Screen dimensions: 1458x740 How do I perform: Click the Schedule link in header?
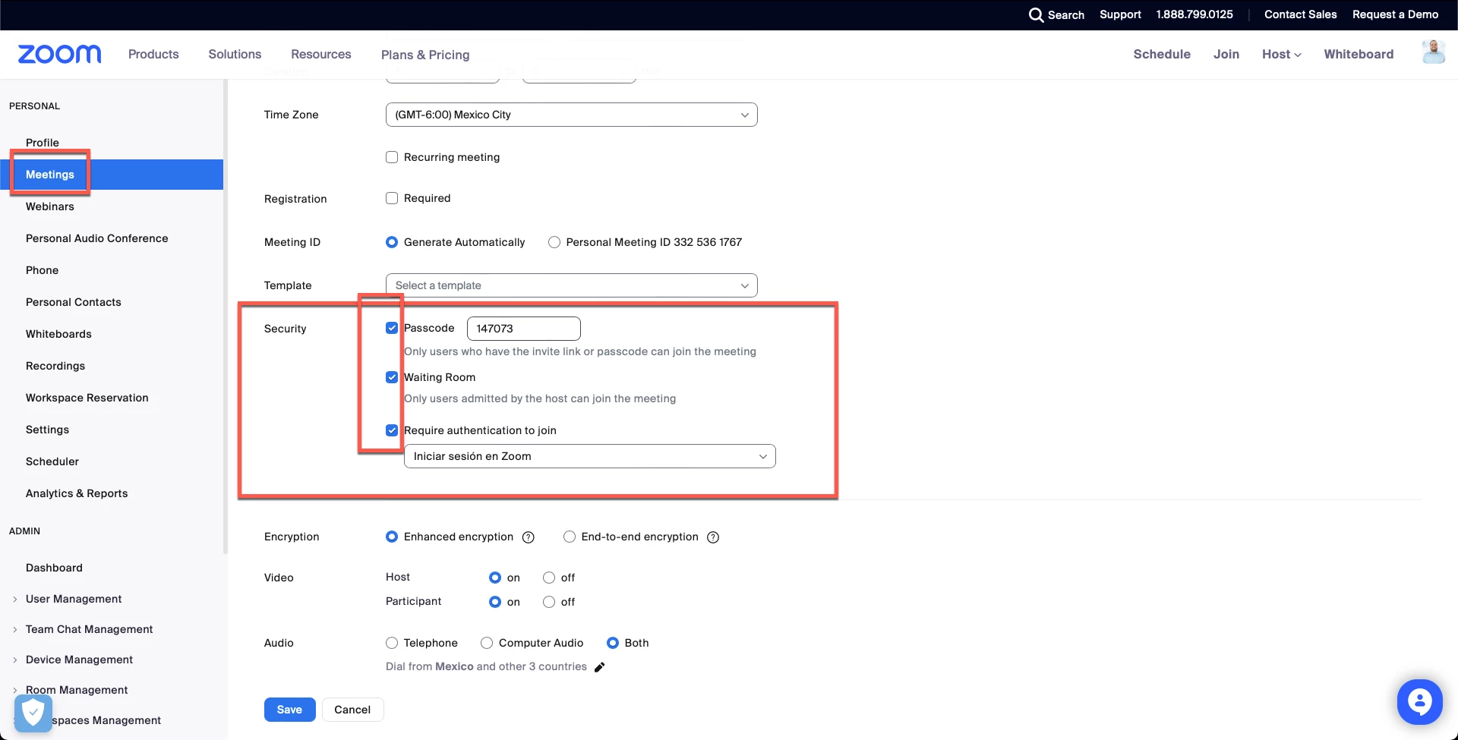[1162, 54]
